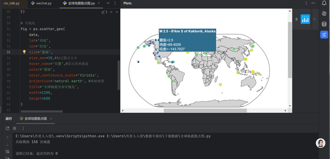Open the Database tool window icon
Viewport: 330px width, 159px height.
click(x=324, y=24)
